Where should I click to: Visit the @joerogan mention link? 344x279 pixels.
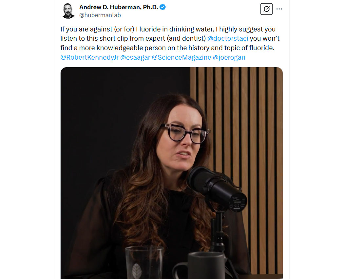[x=229, y=57]
